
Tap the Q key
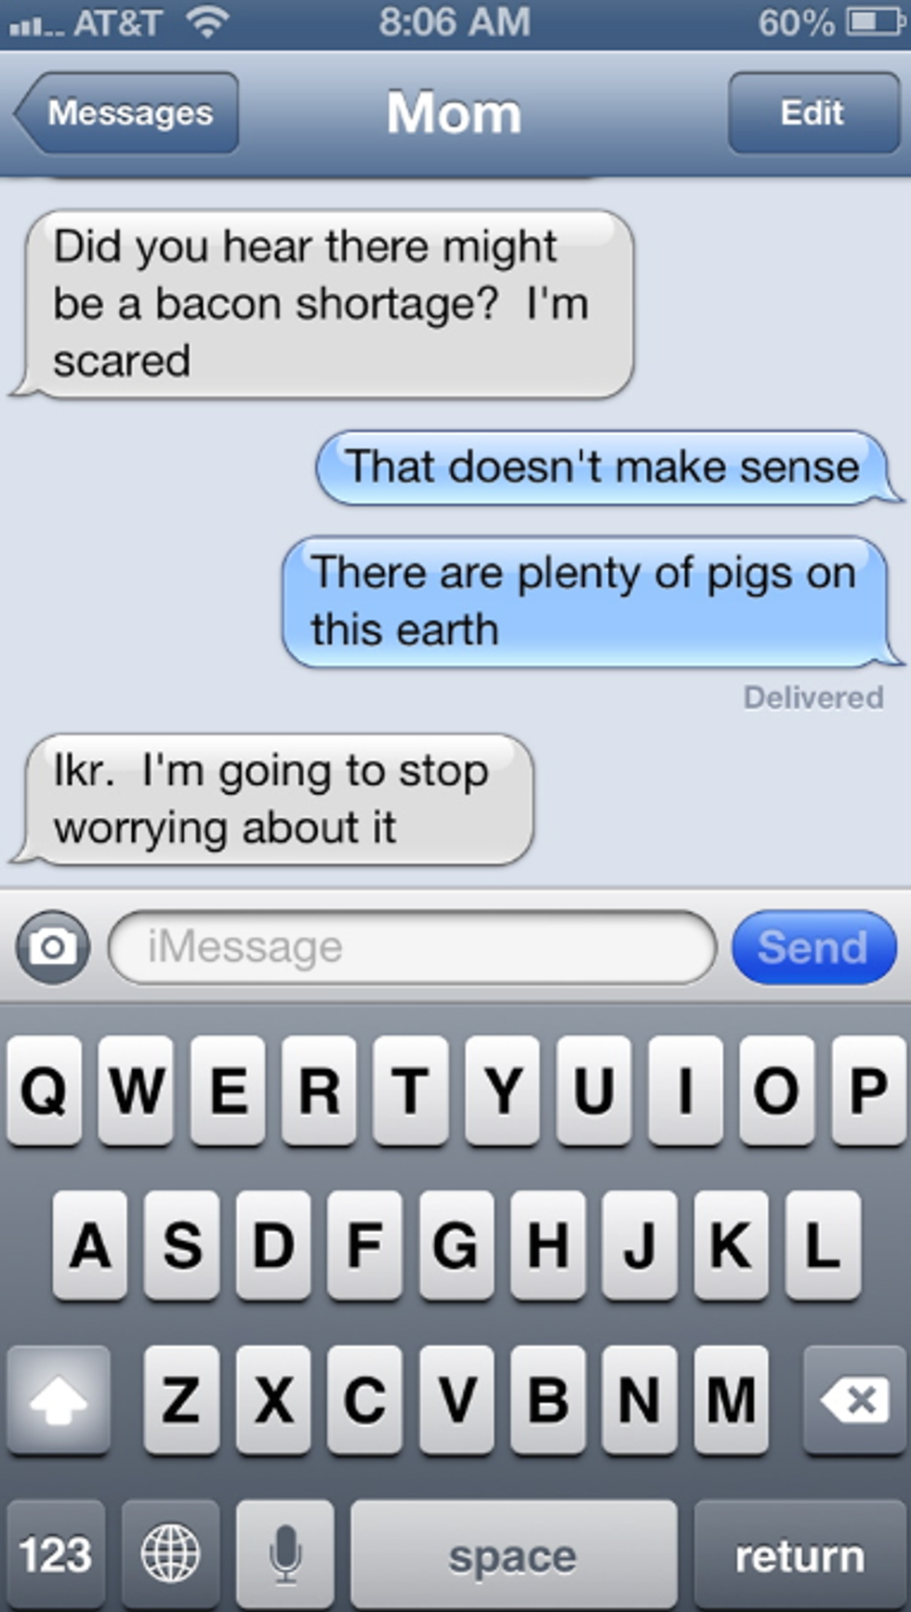tap(44, 1090)
